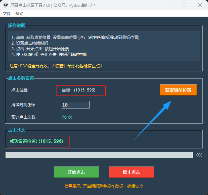Screen dimensions: 208x195
Task: Click instruction line 4 about ESC键
Action: [49, 55]
